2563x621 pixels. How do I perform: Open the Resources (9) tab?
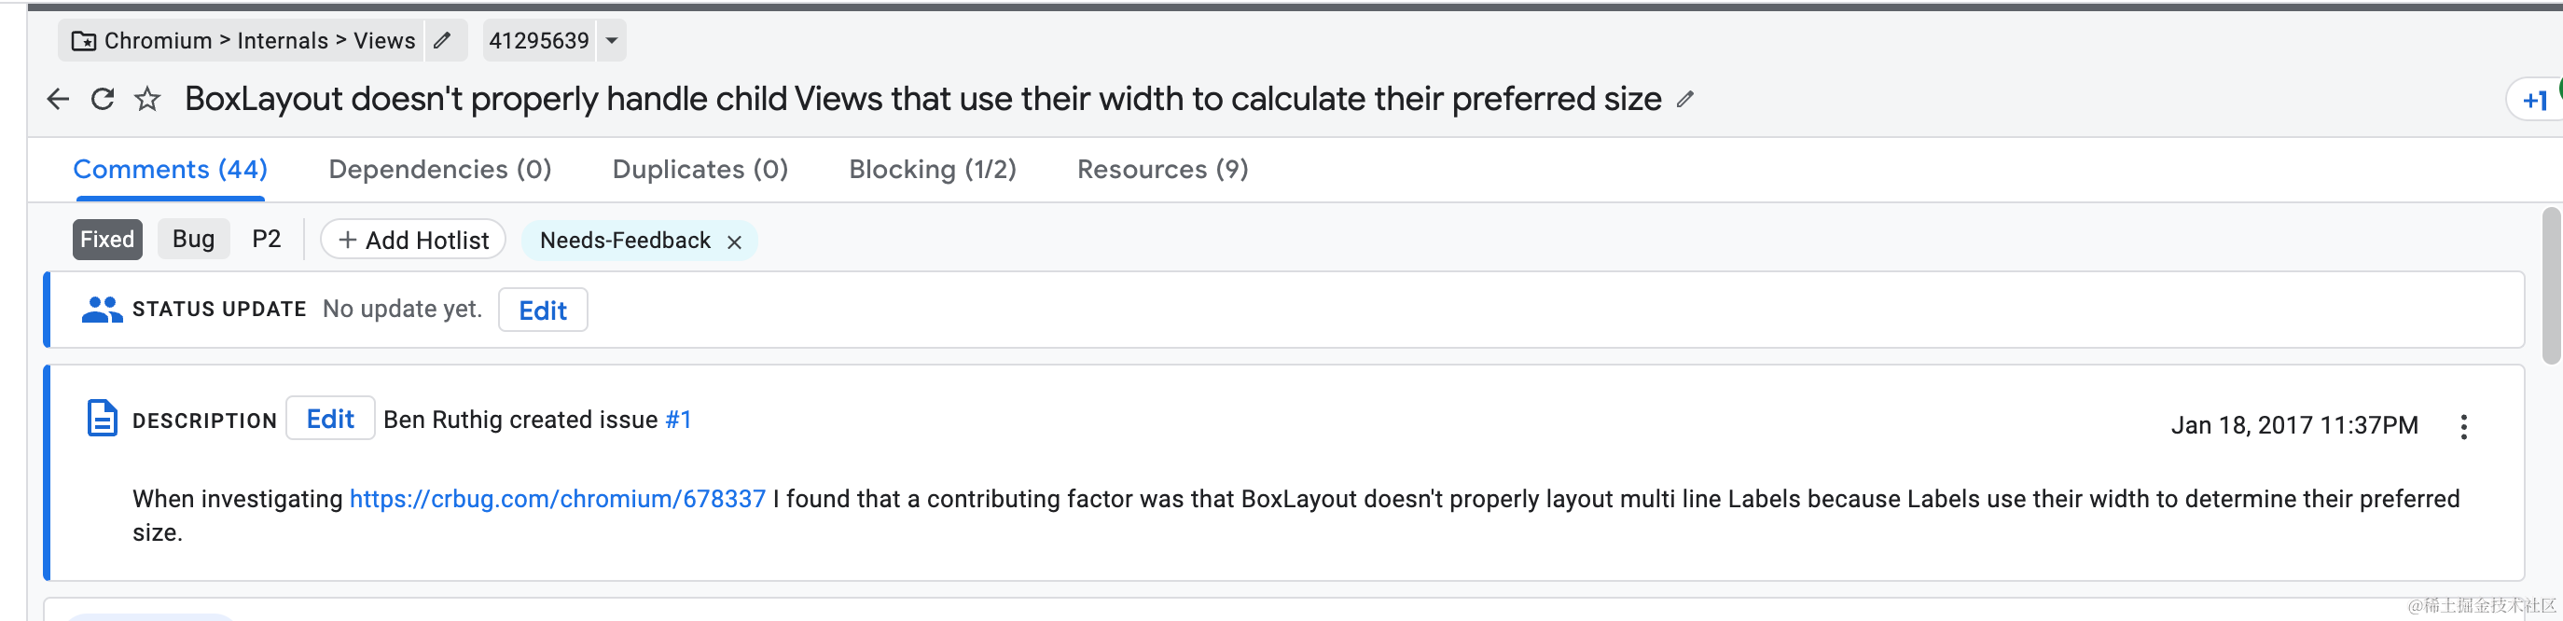click(1162, 169)
